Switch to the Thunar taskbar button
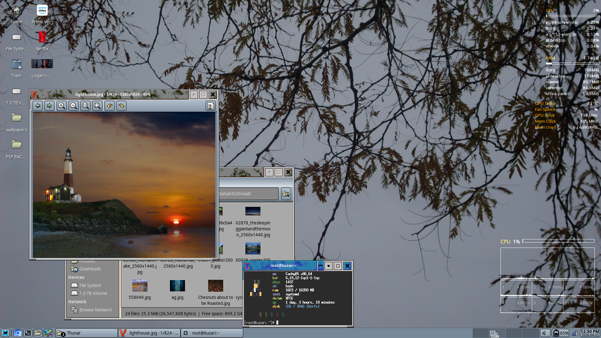The image size is (601, 338). point(87,333)
